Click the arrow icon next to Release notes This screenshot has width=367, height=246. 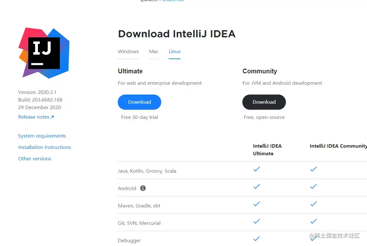[x=52, y=117]
